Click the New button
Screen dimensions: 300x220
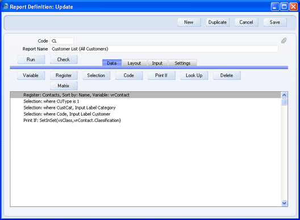(x=189, y=22)
